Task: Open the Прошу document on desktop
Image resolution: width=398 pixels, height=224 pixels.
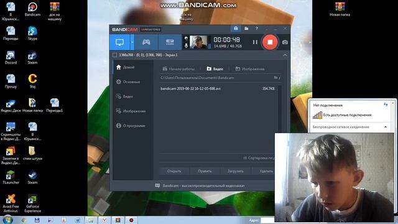Action: coord(11,82)
